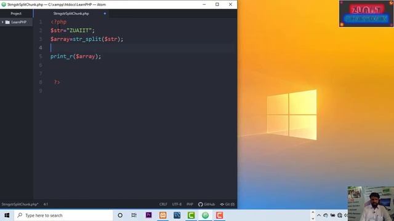Click the ZUAIIT logo thumbnail on the desktop
The height and width of the screenshot is (221, 394).
tap(366, 14)
